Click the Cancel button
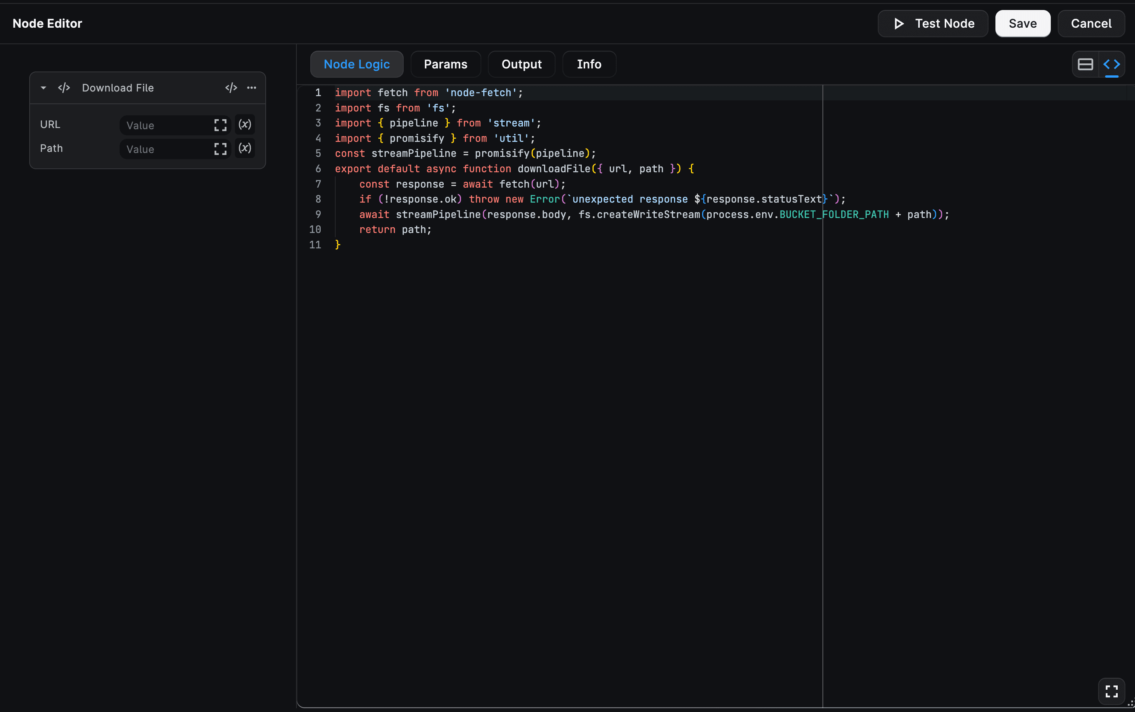This screenshot has width=1135, height=712. click(1092, 23)
